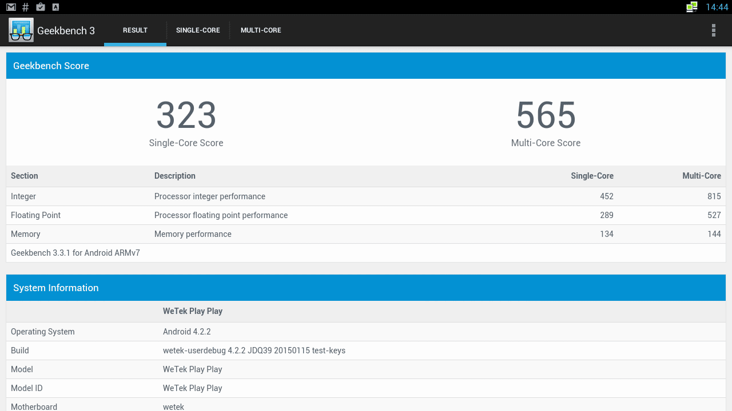Select the RESULT tab

point(135,30)
